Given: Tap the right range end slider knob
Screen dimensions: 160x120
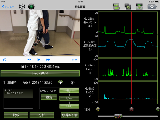Looking at the screenshot, I should coord(158,109).
